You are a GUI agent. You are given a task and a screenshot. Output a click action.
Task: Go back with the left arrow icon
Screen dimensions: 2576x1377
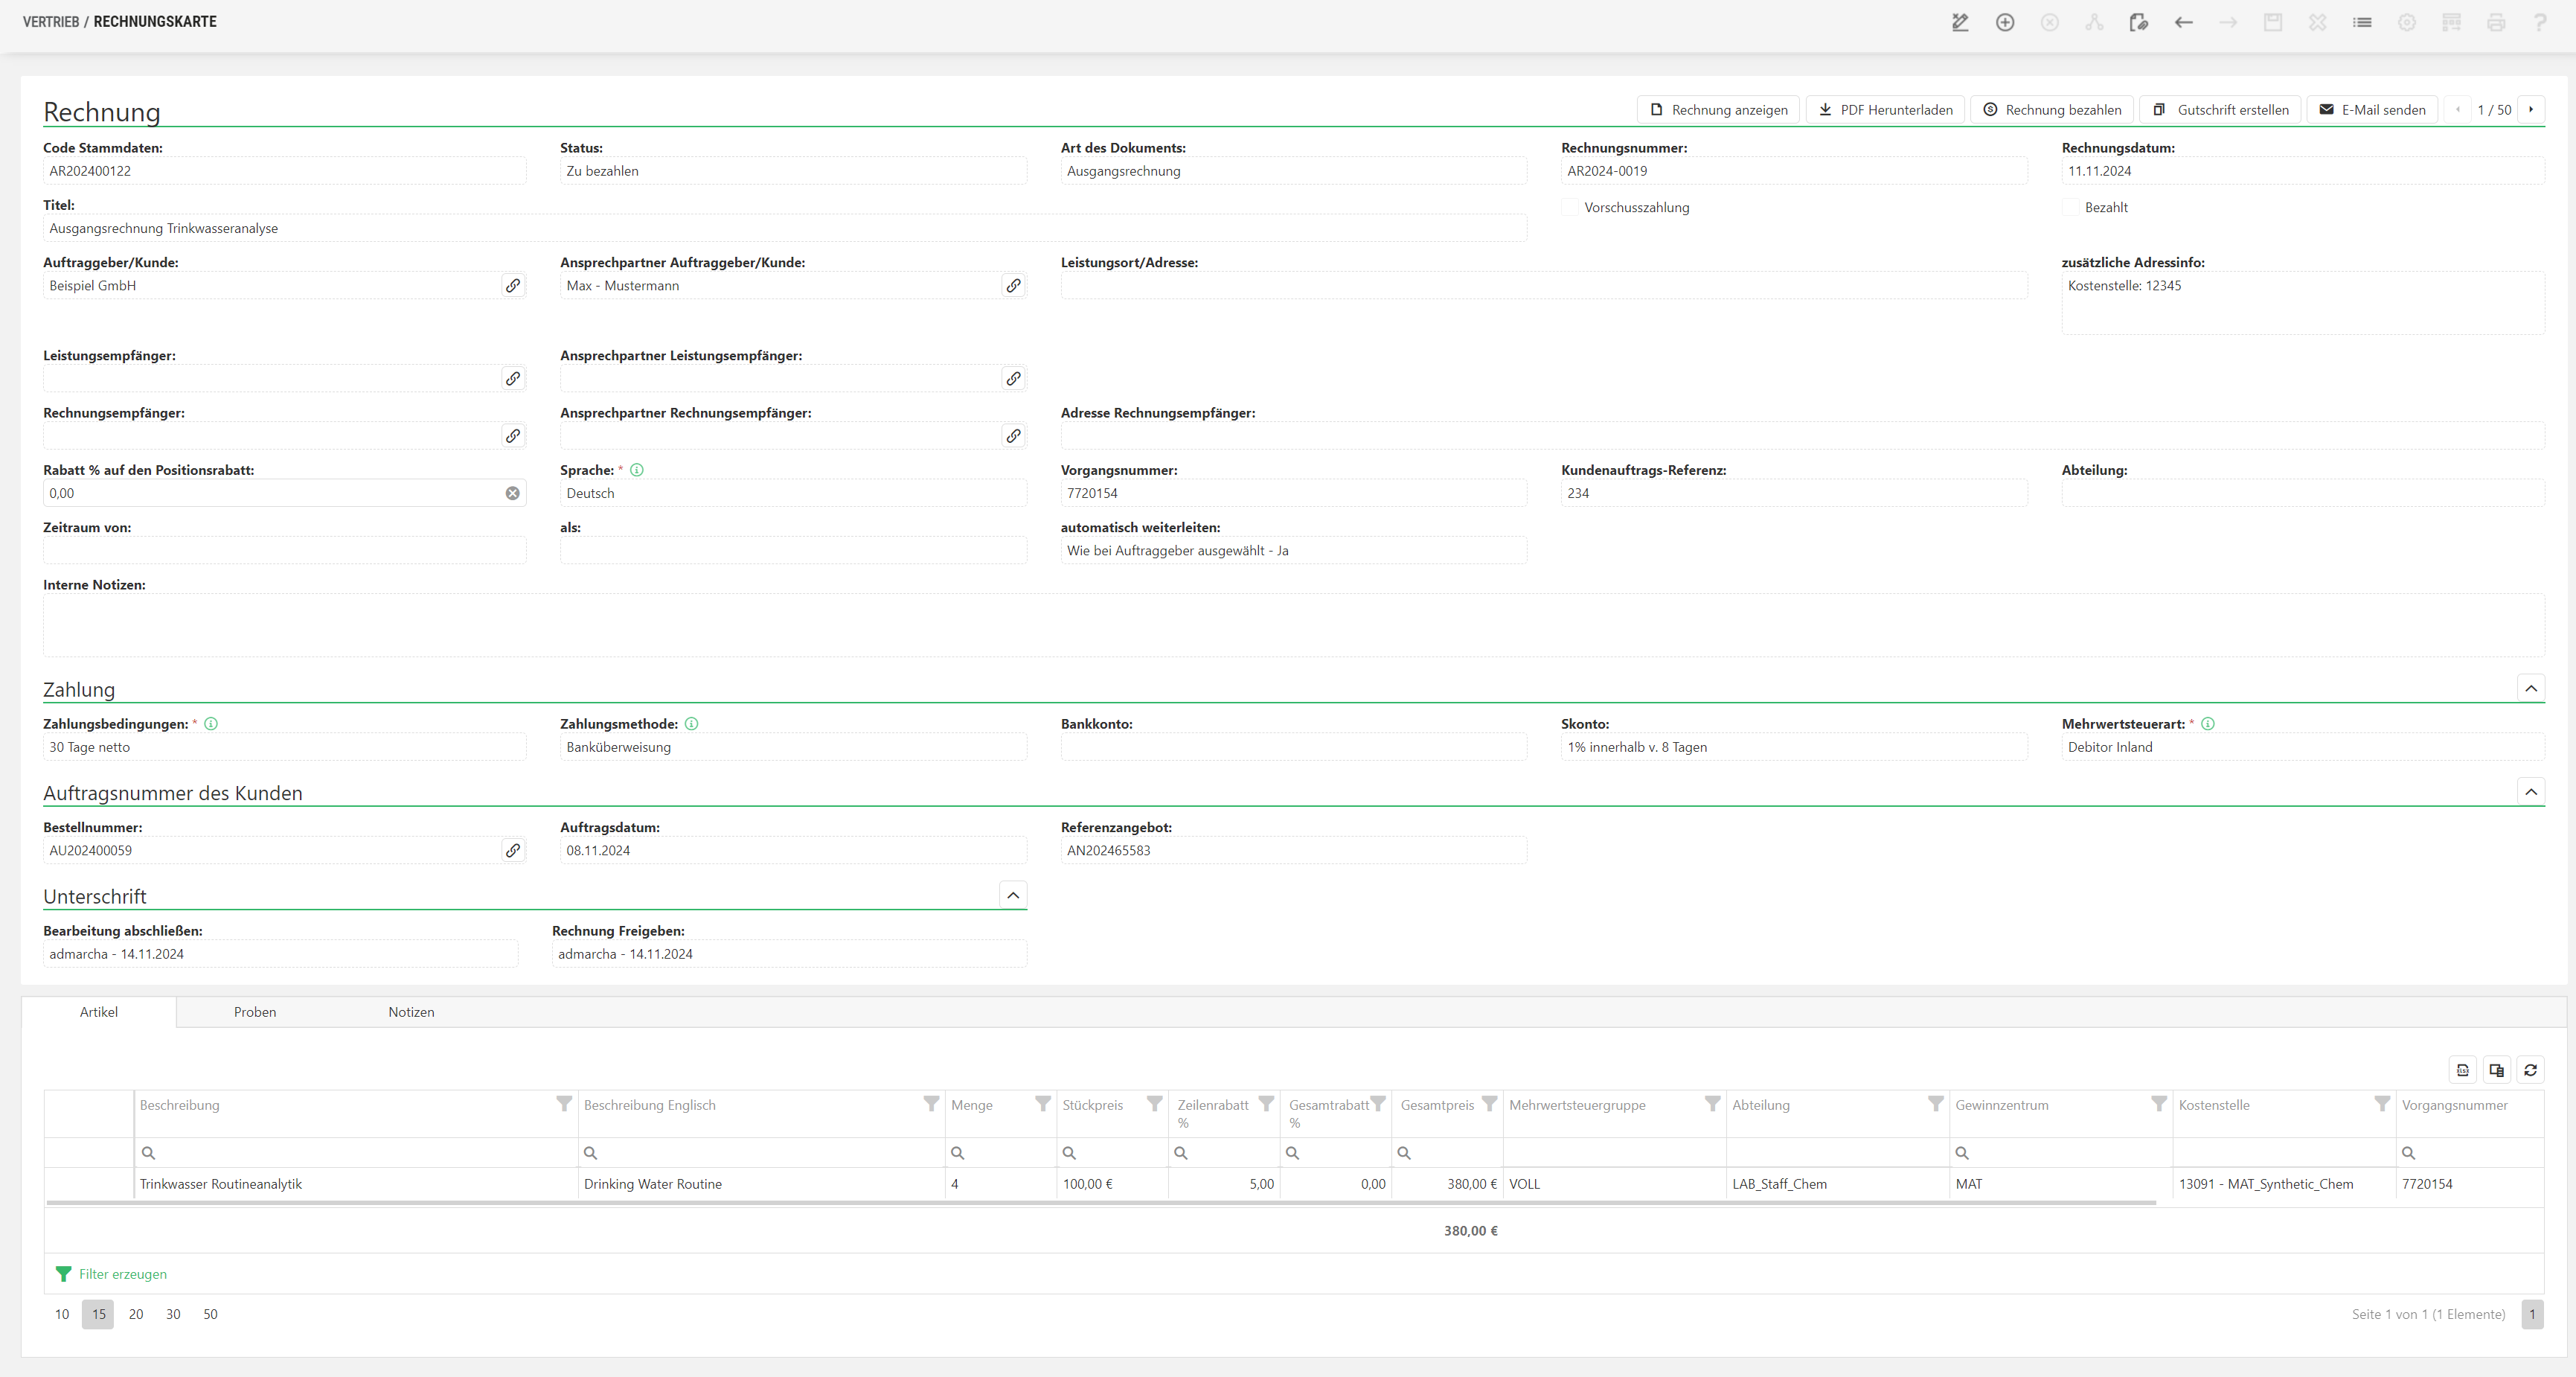point(2184,22)
